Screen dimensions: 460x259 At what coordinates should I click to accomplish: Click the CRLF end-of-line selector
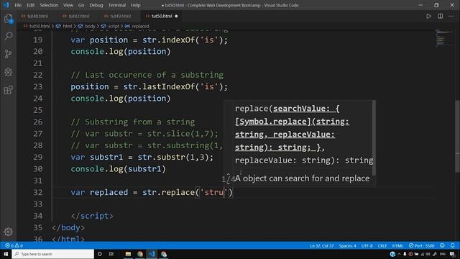(382, 245)
